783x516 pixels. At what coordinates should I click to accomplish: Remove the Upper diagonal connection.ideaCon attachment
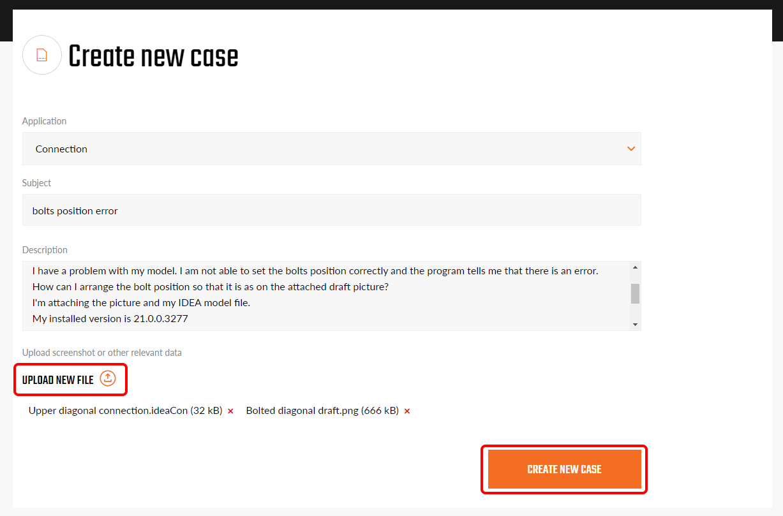(230, 411)
